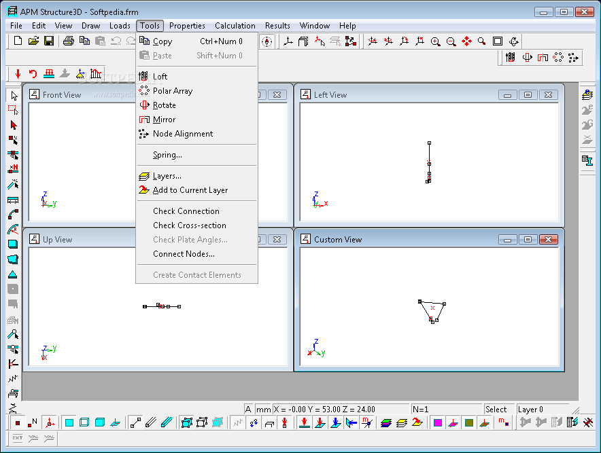Click the Open file folder icon
Image resolution: width=601 pixels, height=453 pixels.
(33, 41)
